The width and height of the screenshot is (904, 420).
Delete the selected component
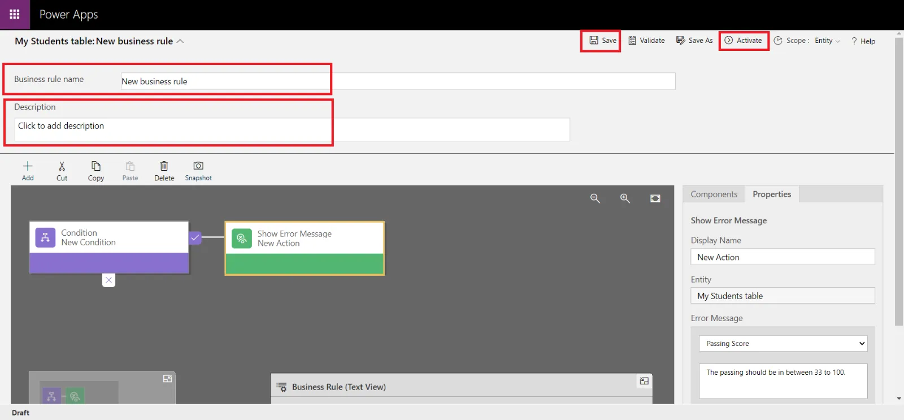[x=164, y=171]
